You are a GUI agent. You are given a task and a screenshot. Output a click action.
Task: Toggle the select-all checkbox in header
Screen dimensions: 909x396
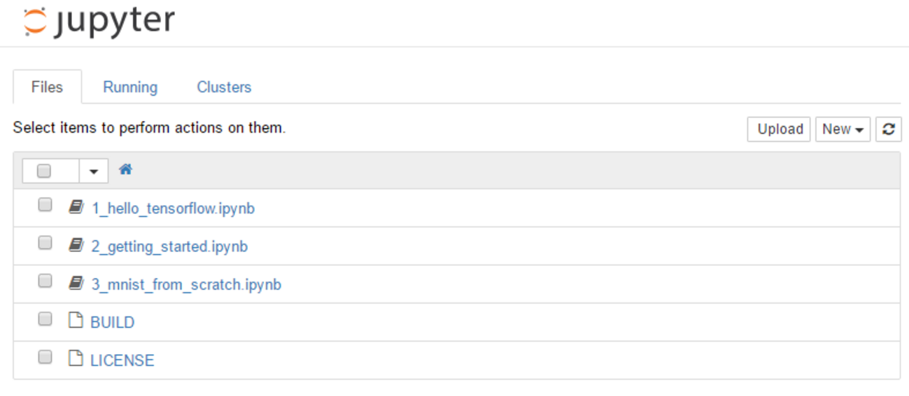coord(44,170)
